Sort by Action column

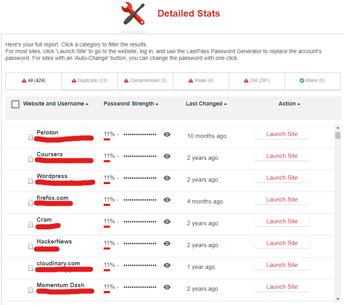pyautogui.click(x=289, y=104)
